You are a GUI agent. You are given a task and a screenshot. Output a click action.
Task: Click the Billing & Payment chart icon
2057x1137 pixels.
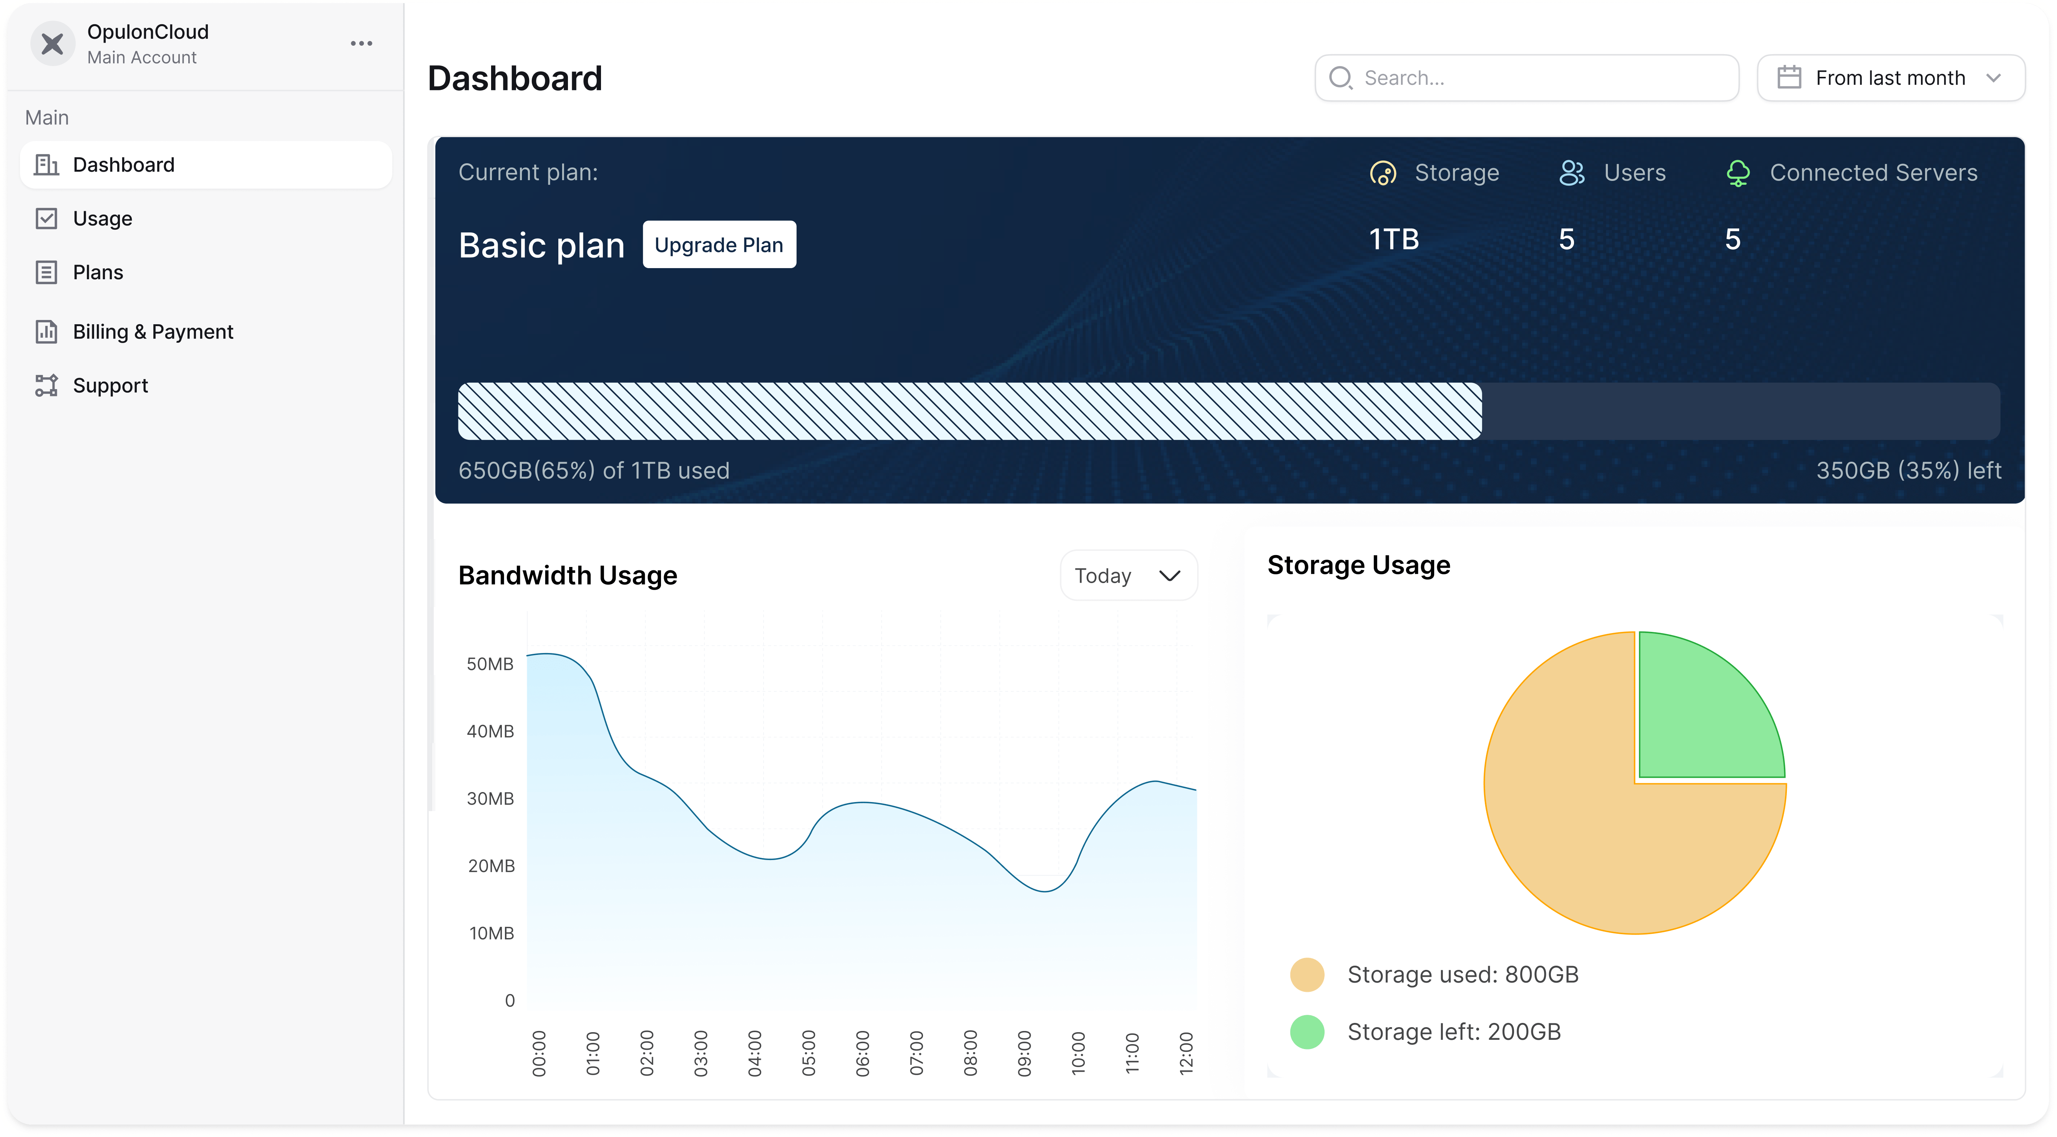pos(46,331)
